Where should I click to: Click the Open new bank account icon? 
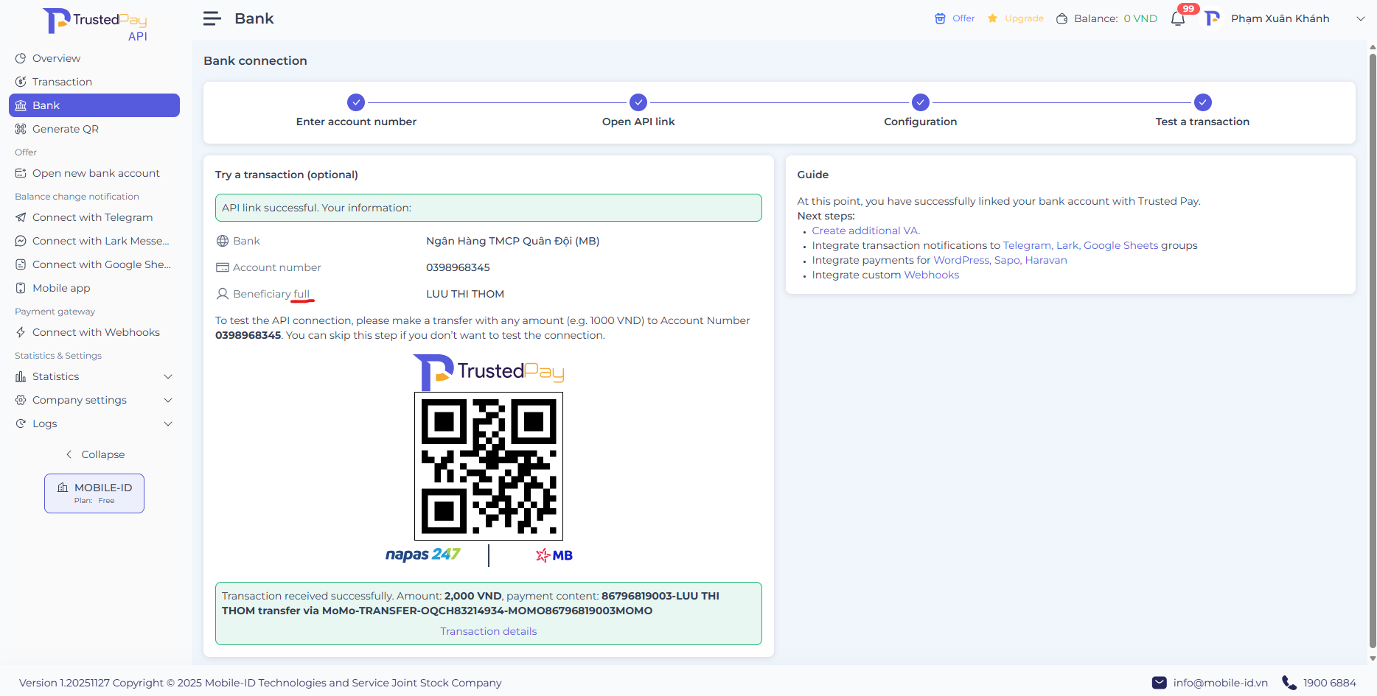pos(21,173)
